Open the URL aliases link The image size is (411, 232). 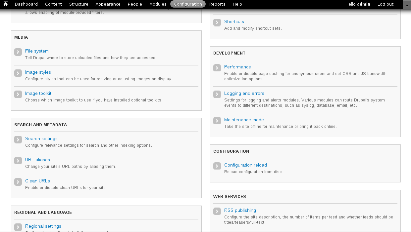tap(37, 160)
